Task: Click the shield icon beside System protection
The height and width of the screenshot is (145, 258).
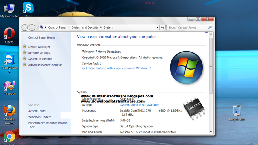Action: pos(25,59)
